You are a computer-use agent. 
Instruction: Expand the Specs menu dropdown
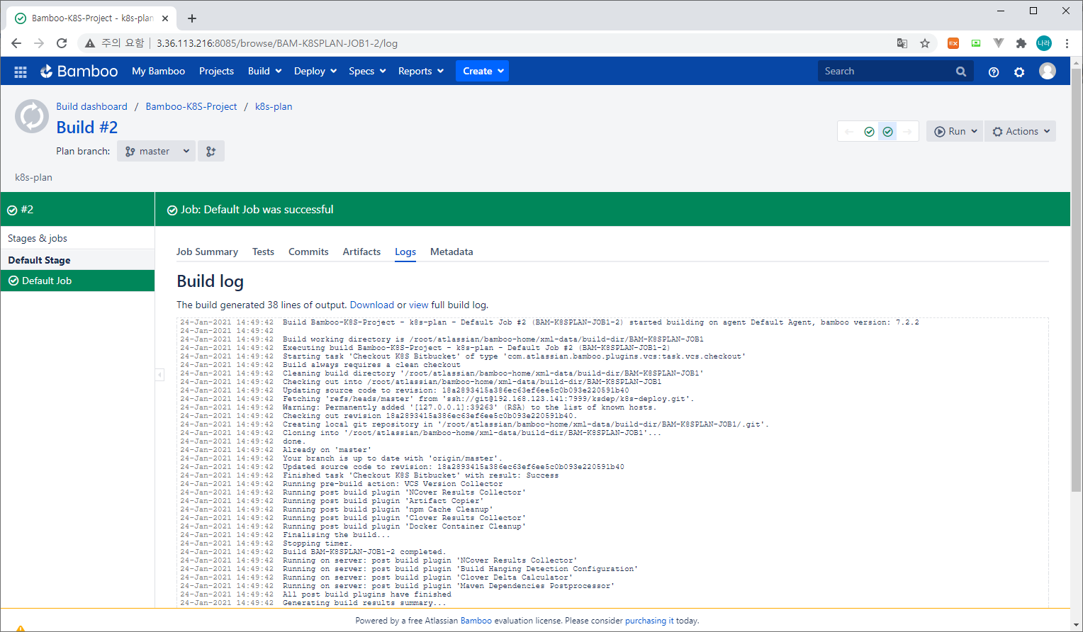pos(367,71)
